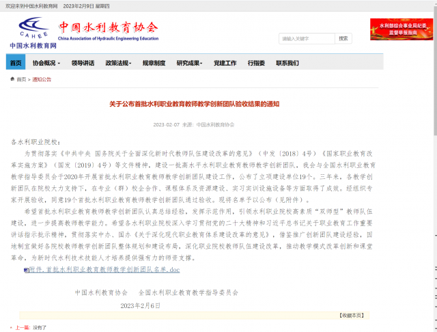Go to the 党建工作 section
This screenshot has width=437, height=332.
[x=225, y=63]
